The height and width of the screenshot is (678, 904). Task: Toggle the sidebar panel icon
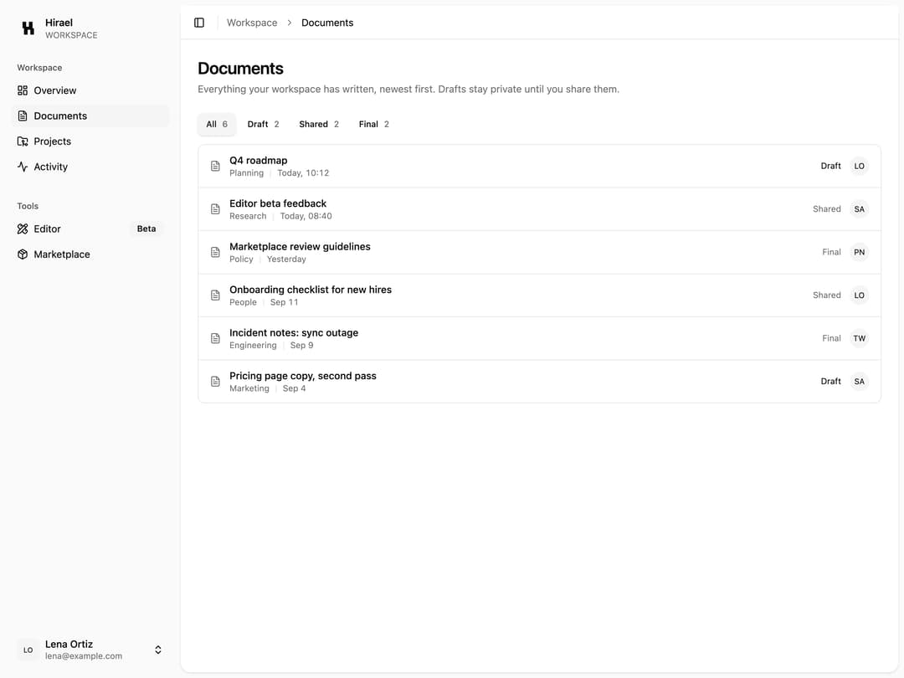pyautogui.click(x=199, y=23)
